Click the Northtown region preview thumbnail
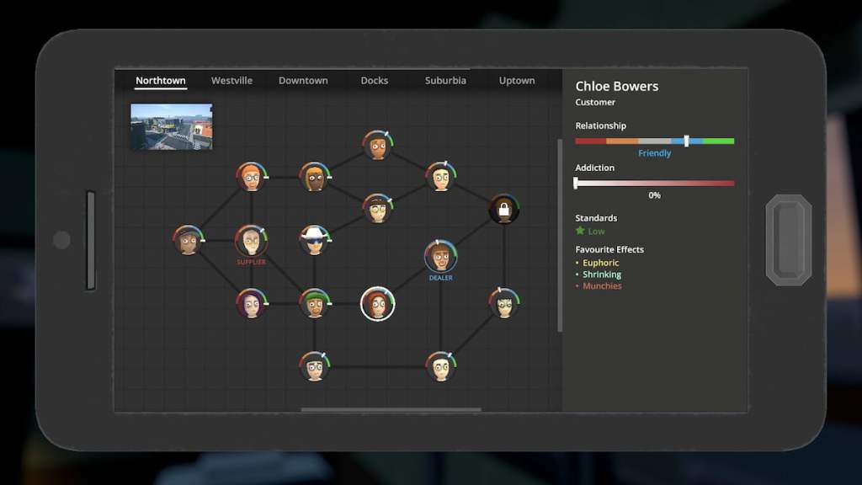The image size is (862, 485). [172, 126]
